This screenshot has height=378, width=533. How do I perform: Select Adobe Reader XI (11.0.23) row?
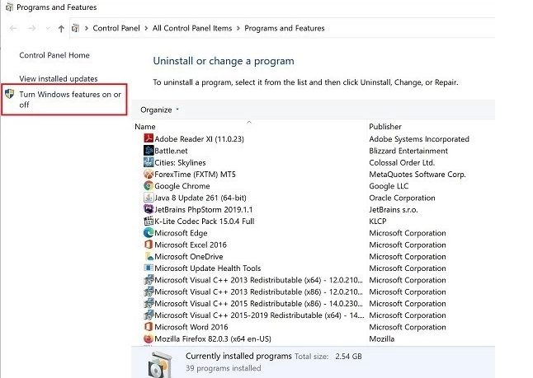pos(199,139)
